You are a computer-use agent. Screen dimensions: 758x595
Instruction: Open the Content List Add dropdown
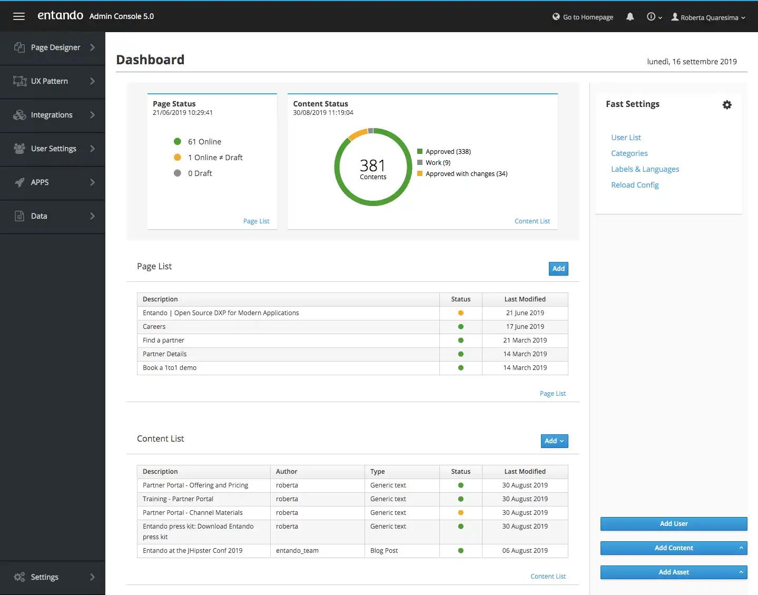(x=554, y=441)
